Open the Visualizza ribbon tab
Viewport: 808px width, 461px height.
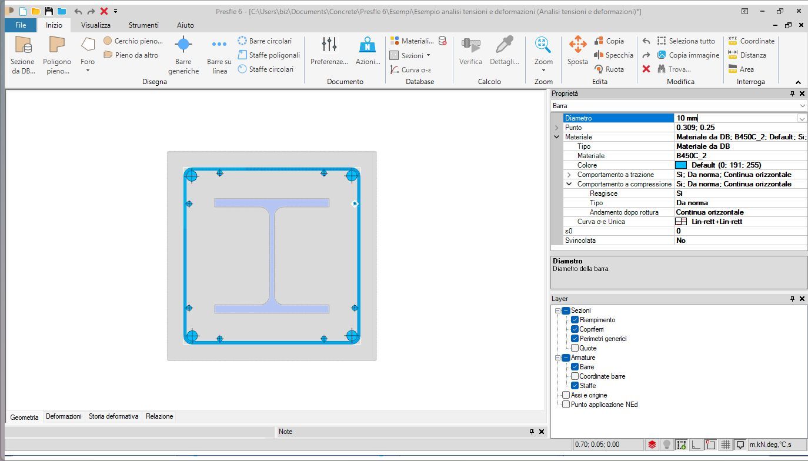96,25
